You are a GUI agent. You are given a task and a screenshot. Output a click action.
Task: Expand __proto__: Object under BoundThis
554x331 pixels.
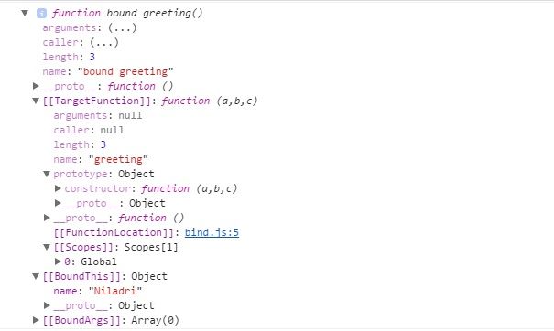point(47,305)
